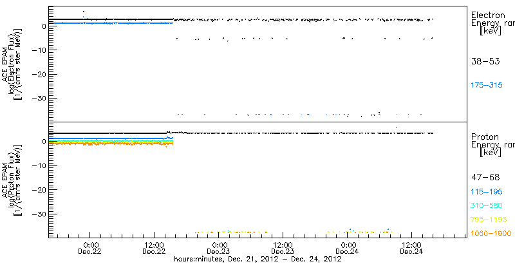
Task: Click the ACE EPAM Proton Flux axis title
Action: [13, 180]
